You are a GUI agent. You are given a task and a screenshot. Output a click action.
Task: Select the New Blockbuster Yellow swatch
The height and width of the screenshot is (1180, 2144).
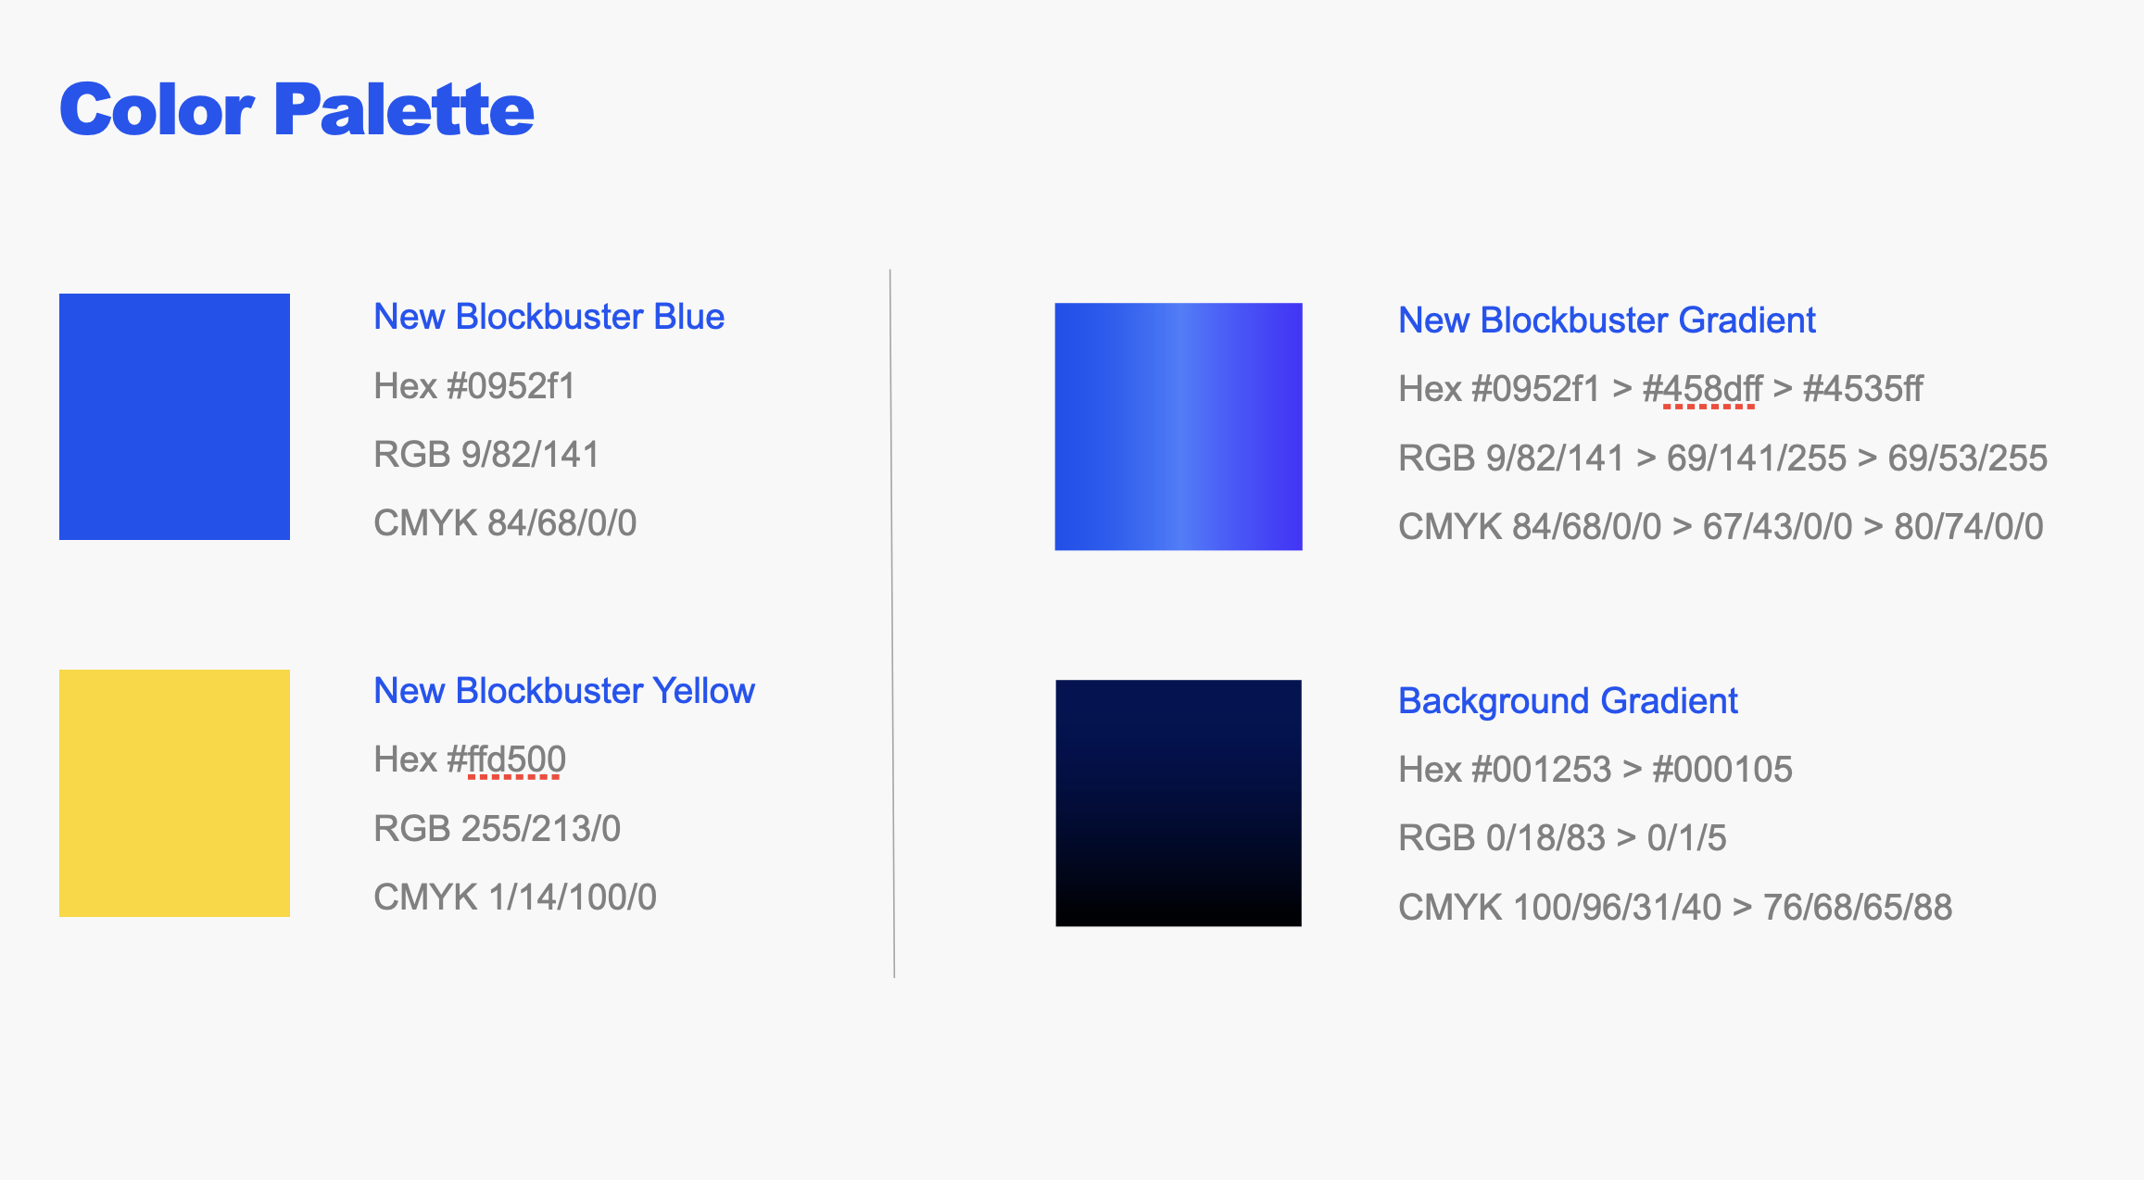click(x=174, y=793)
